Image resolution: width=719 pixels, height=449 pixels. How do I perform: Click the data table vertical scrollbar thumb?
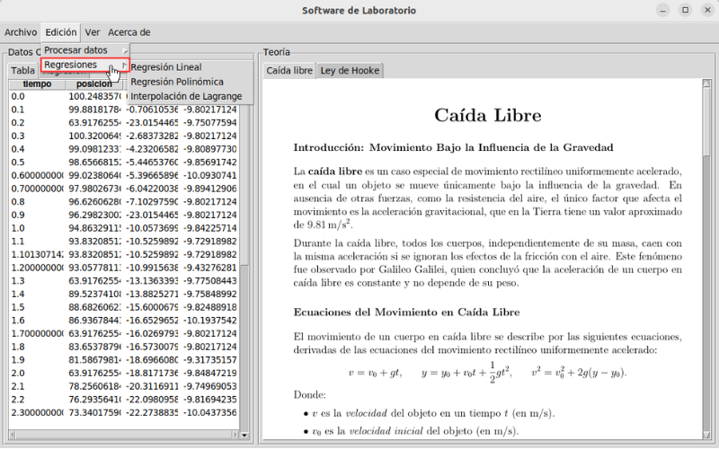[244, 186]
